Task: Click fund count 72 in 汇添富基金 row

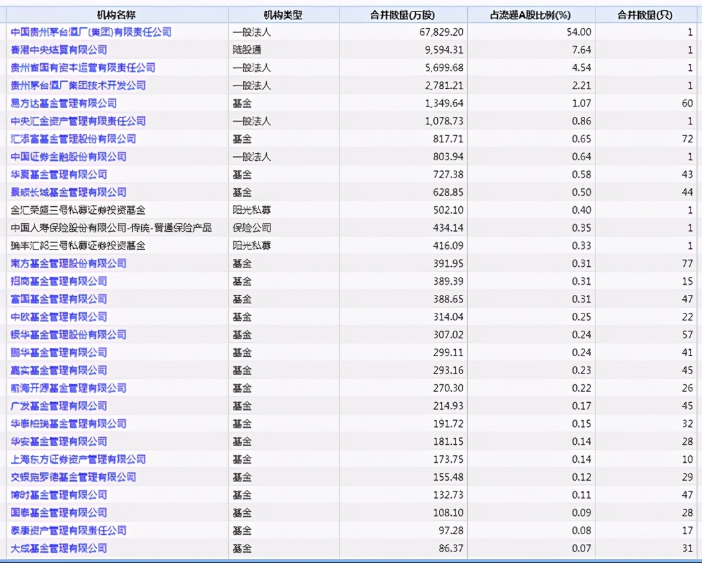Action: 688,139
